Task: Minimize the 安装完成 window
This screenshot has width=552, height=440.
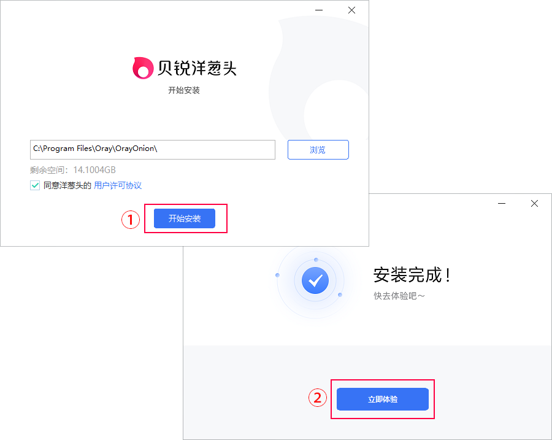Action: [502, 203]
